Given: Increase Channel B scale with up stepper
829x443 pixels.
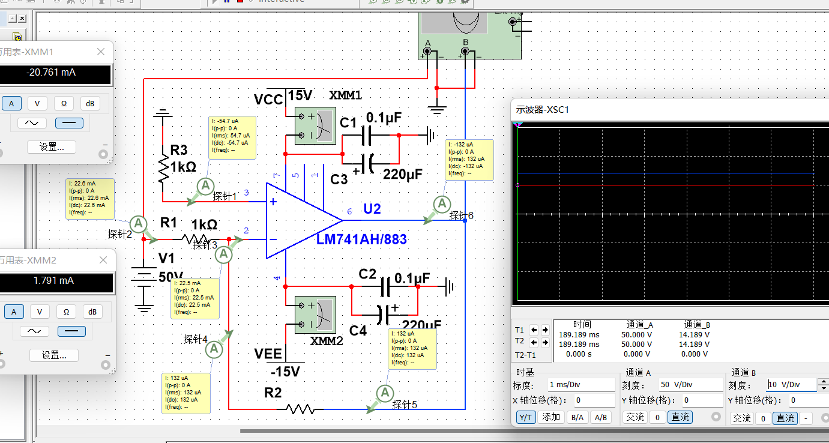Looking at the screenshot, I should tap(823, 381).
